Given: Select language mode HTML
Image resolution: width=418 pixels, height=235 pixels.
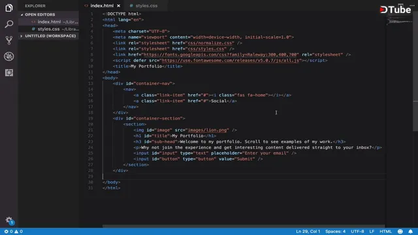Looking at the screenshot, I should click(385, 232).
